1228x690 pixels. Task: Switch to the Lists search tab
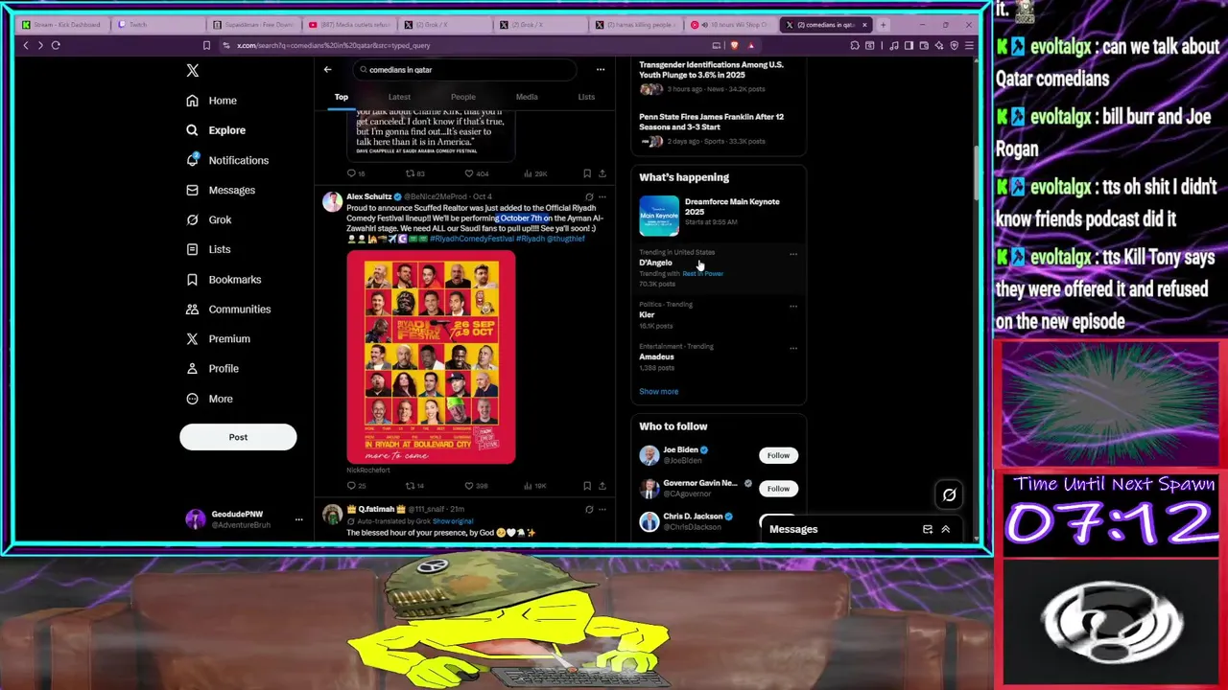[x=586, y=97]
